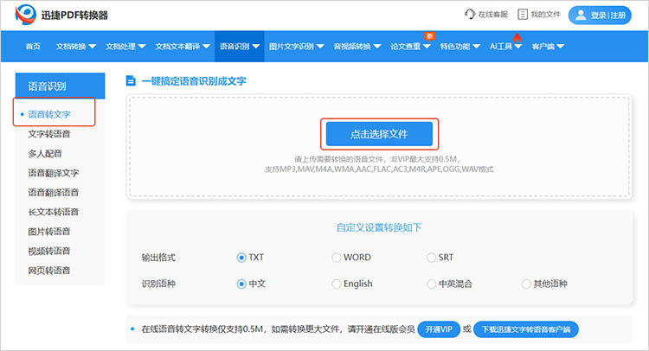
Task: Click the document icon beside 一键搞定语音识别成文字
Action: [x=131, y=80]
